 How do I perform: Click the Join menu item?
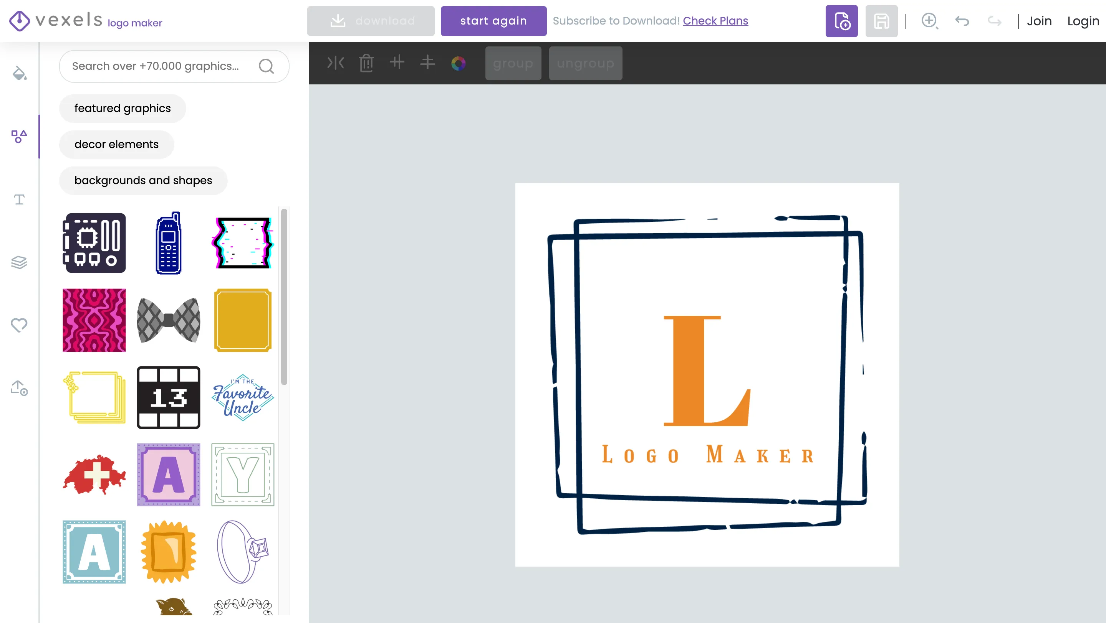pos(1039,20)
